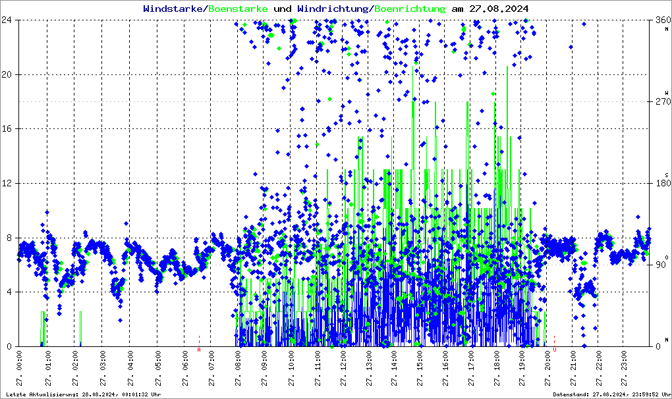Click the date '27.08.2024' in the title
Screen dimensions: 672x399
[x=499, y=9]
